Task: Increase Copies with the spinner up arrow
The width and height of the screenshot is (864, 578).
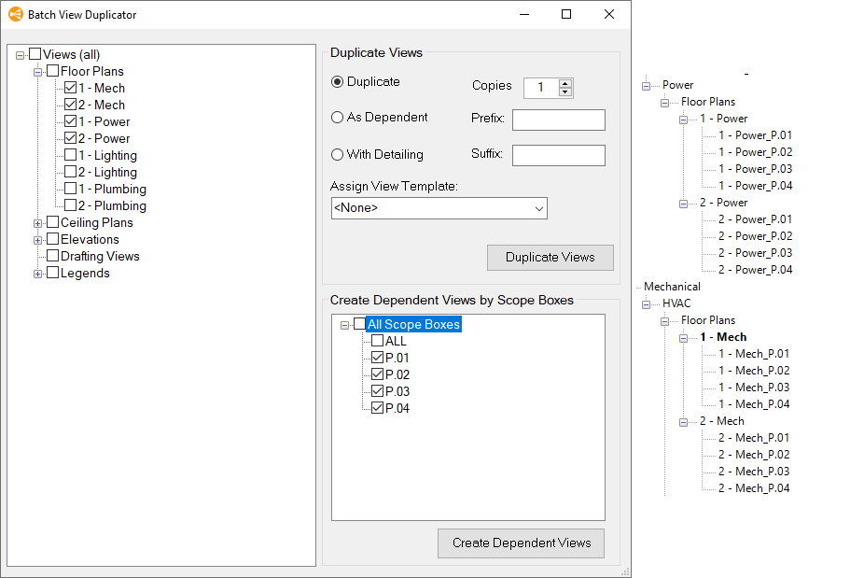Action: click(x=564, y=83)
